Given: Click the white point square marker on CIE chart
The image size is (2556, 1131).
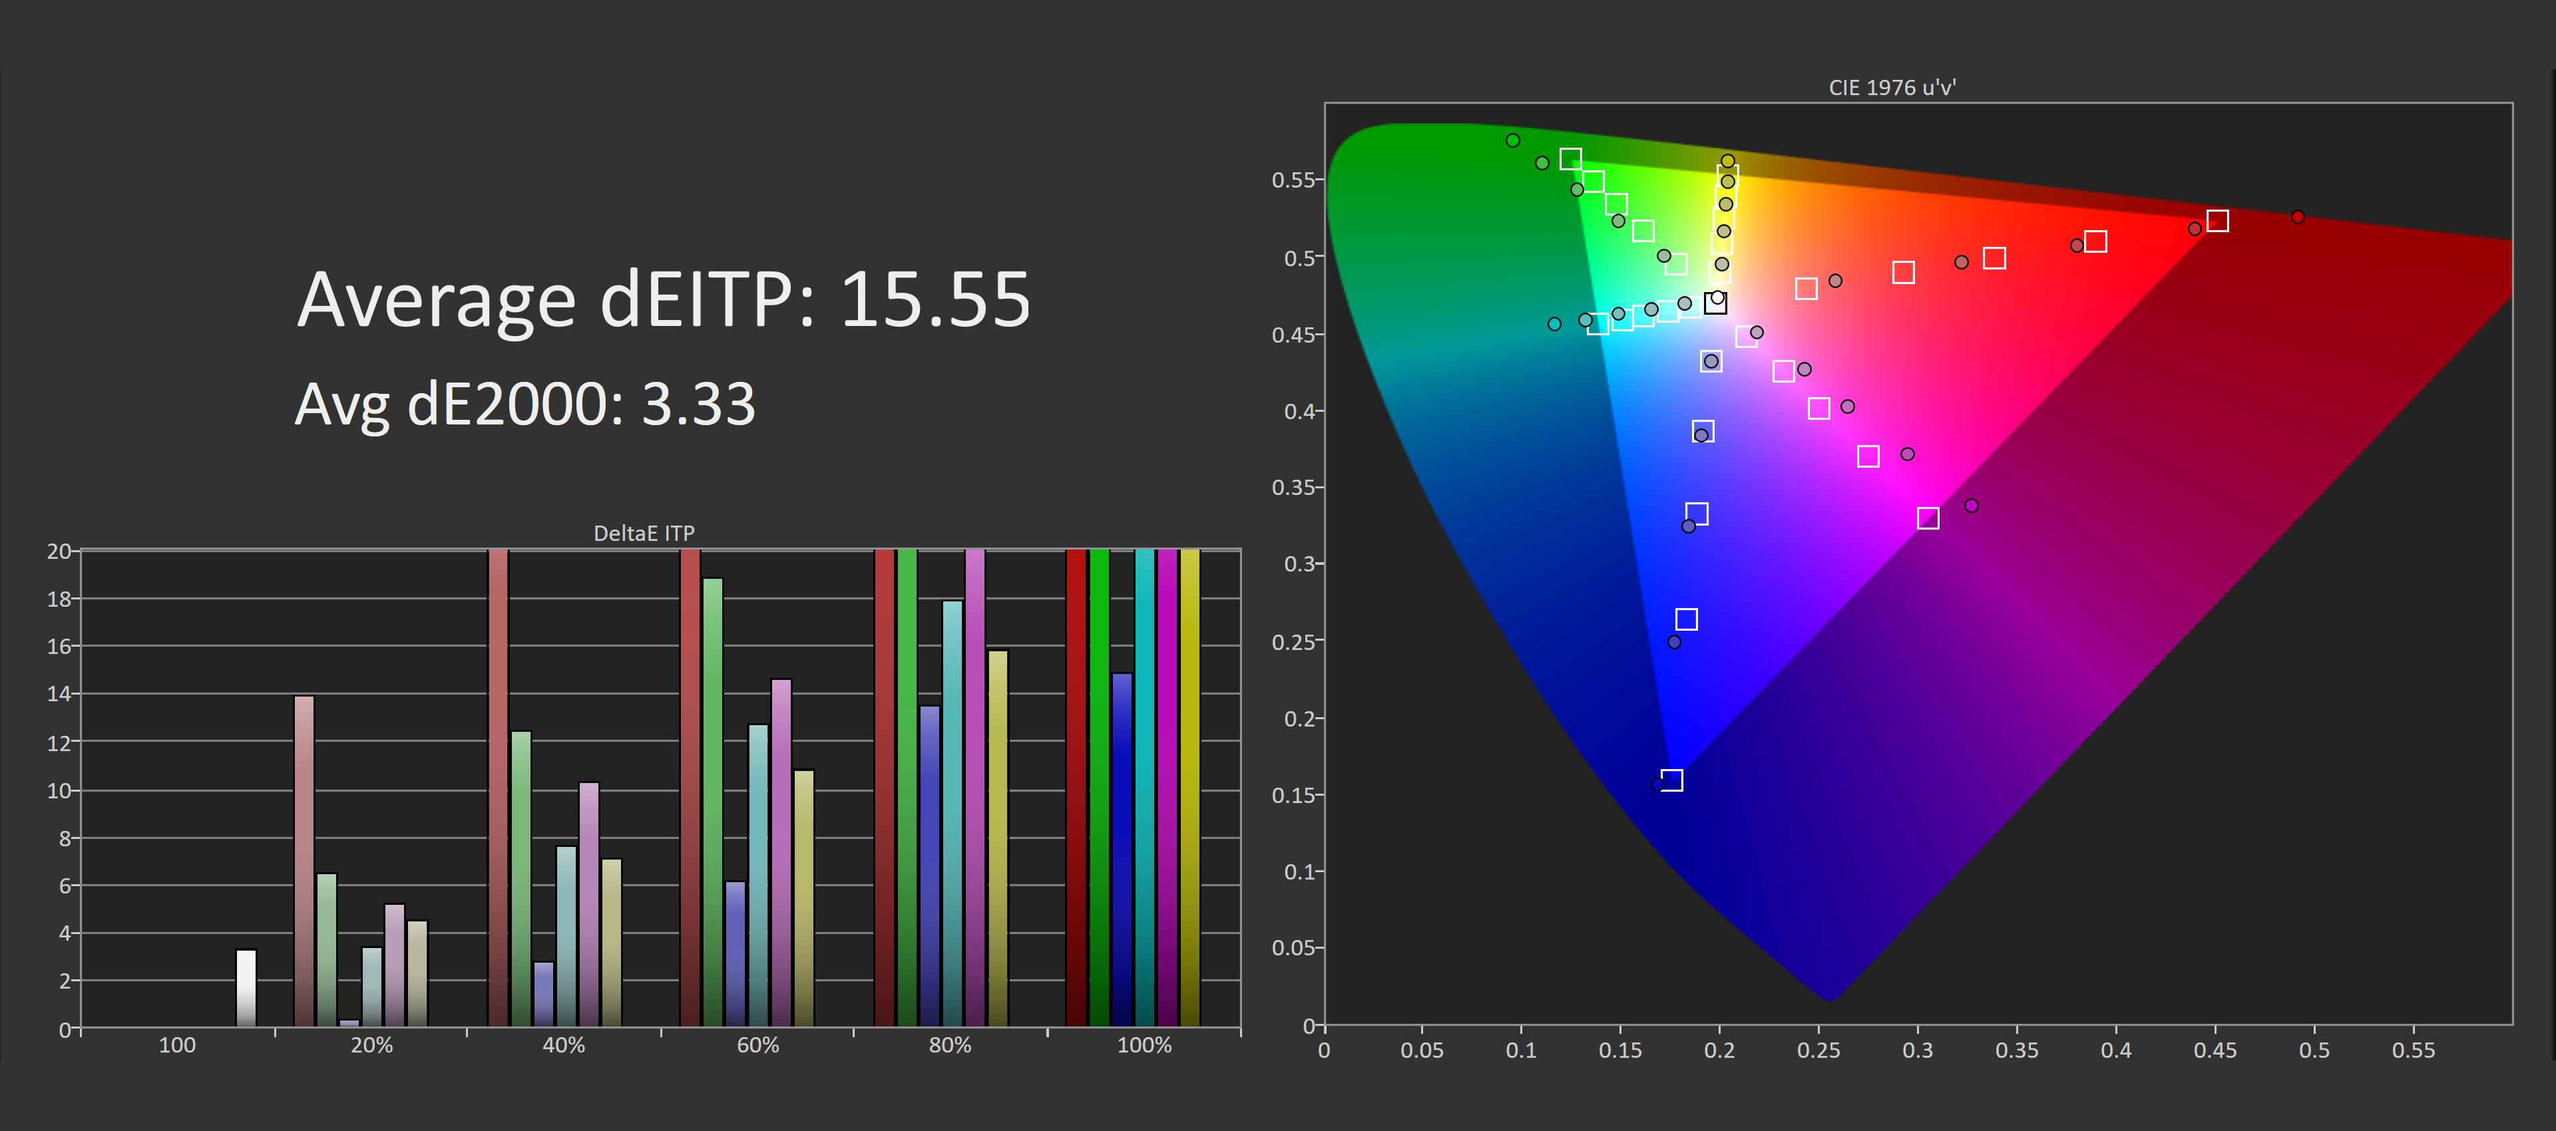Looking at the screenshot, I should [x=1715, y=303].
